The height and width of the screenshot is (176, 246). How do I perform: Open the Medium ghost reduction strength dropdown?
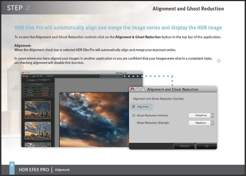click(201, 123)
